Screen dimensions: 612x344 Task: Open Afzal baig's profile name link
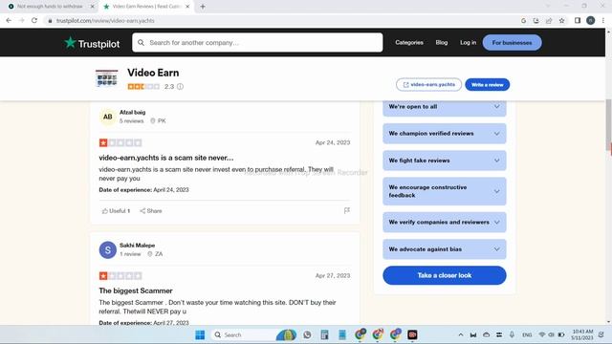132,113
